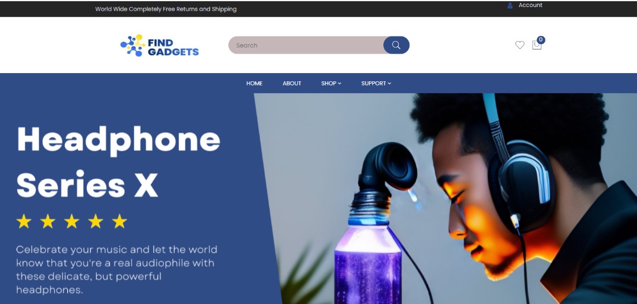Screen dimensions: 637x304
Task: Focus the Search input field
Action: pyautogui.click(x=306, y=45)
